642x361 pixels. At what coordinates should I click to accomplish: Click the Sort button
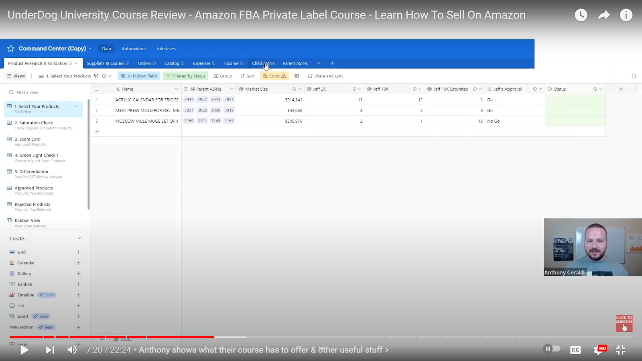point(248,76)
